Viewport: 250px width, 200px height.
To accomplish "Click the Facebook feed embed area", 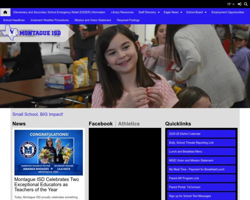I will [125, 164].
